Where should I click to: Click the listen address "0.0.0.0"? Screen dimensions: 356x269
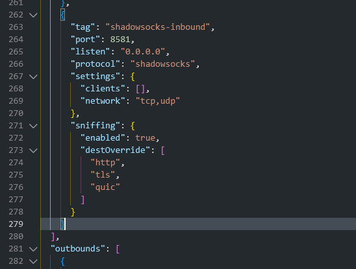(142, 52)
